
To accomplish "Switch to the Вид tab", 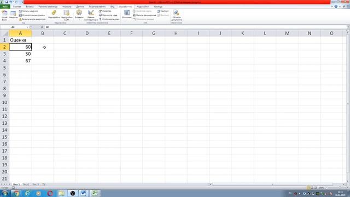I will point(112,7).
